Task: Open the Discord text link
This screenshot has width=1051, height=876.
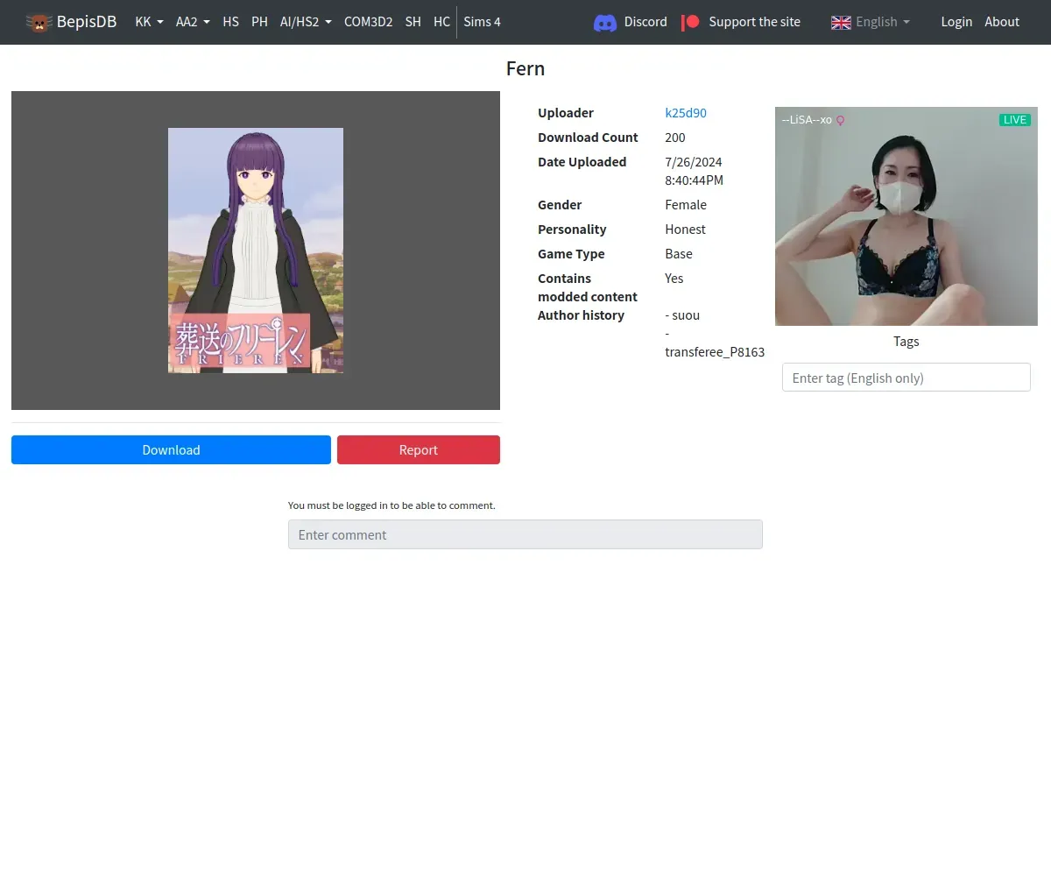Action: (645, 22)
